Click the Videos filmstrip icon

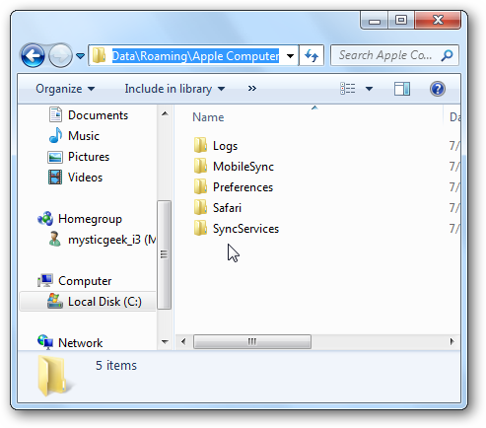pyautogui.click(x=55, y=178)
